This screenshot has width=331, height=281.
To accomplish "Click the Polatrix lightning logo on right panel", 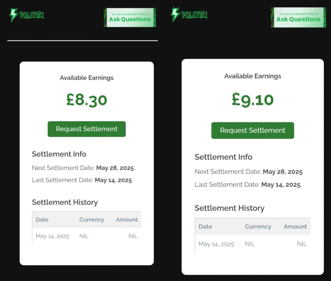I will coord(189,14).
